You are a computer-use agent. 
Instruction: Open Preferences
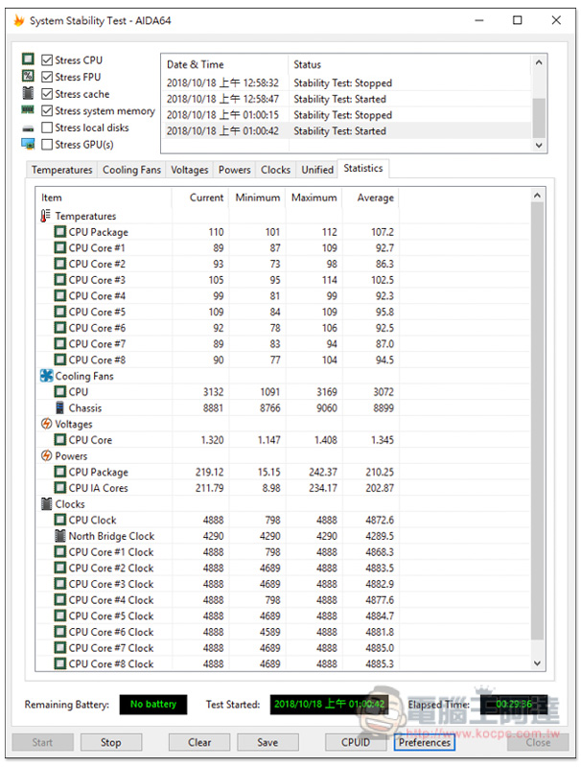pyautogui.click(x=424, y=742)
